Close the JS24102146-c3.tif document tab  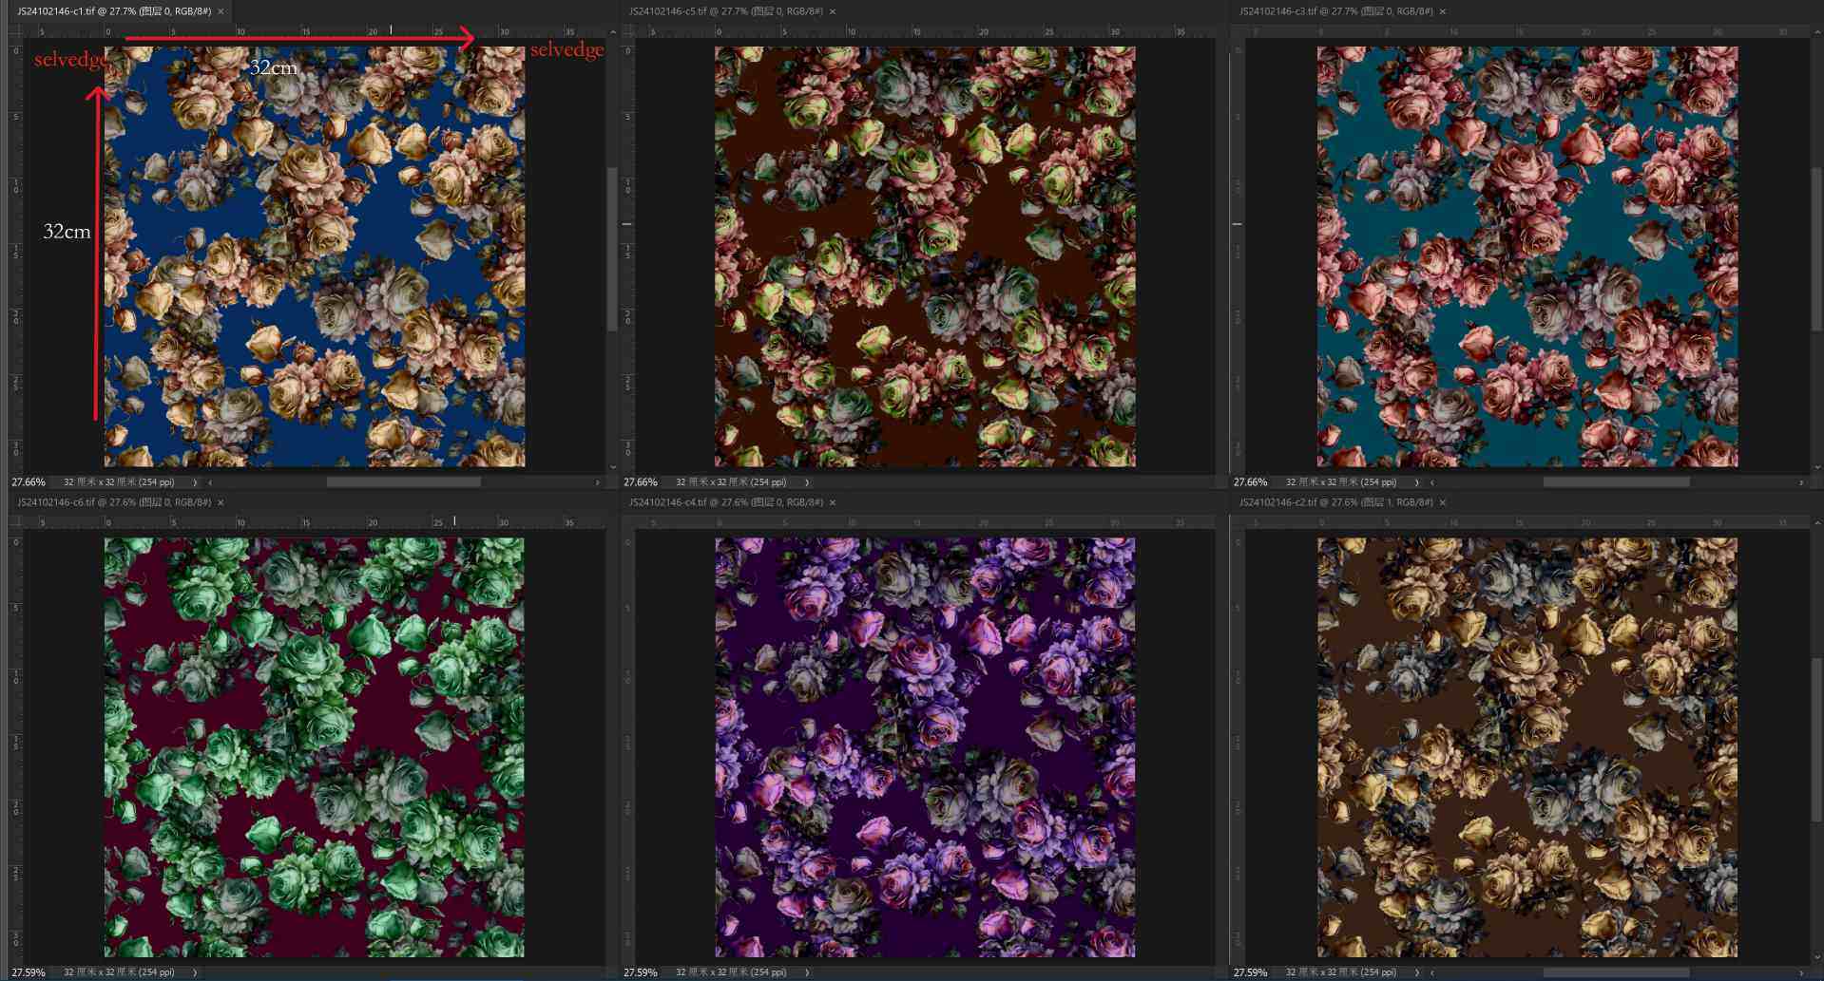(1443, 11)
